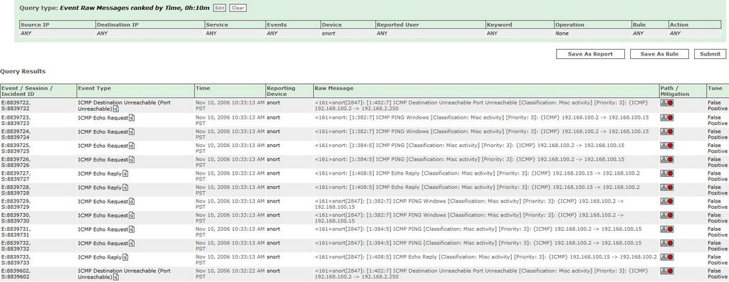
Task: Mark row E:8839723 as False Positive
Action: (718, 121)
